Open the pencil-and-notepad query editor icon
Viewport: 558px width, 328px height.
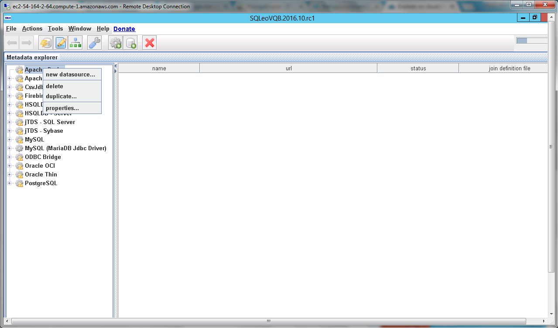[x=61, y=43]
